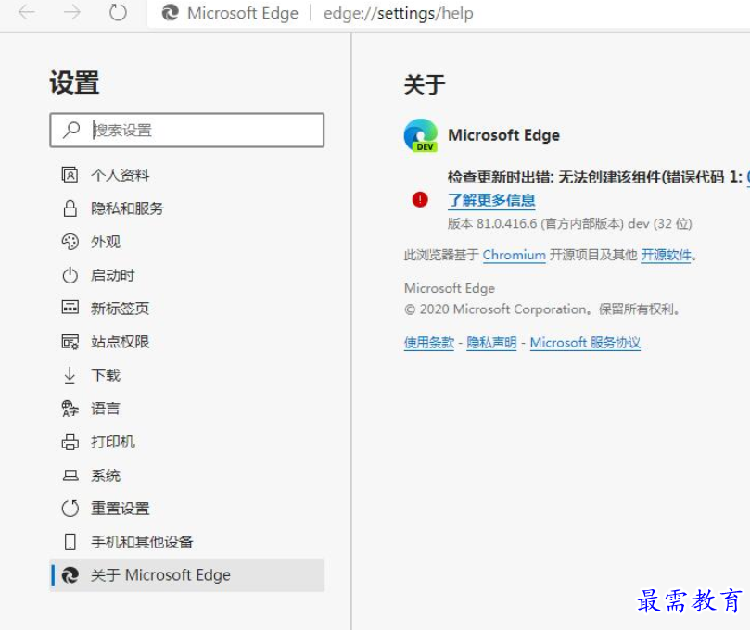Click the 设置 sidebar heading

74,82
